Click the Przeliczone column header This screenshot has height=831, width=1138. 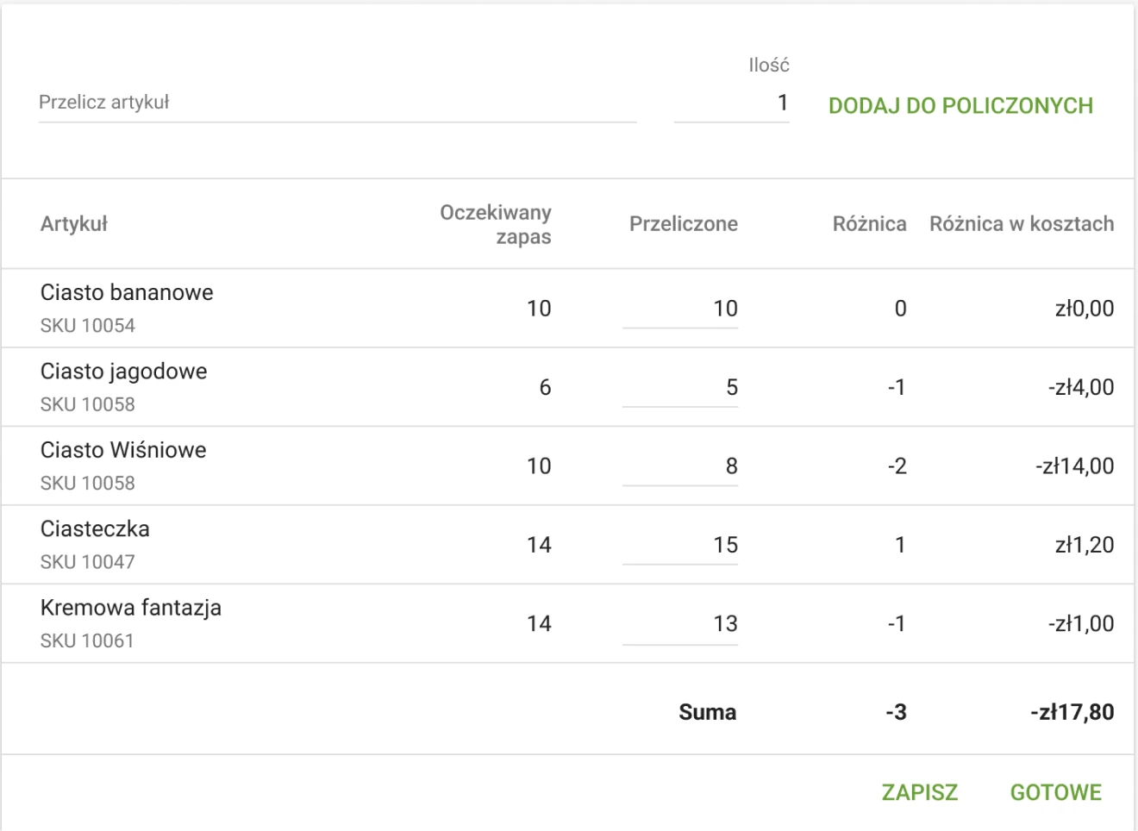point(683,224)
